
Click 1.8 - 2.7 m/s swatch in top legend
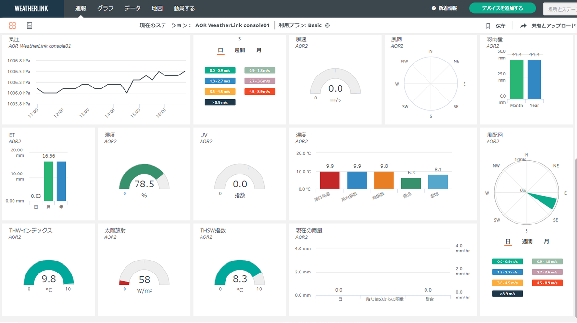pyautogui.click(x=220, y=81)
